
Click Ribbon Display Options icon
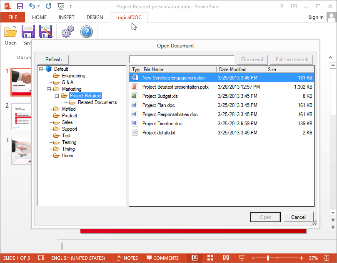point(294,6)
